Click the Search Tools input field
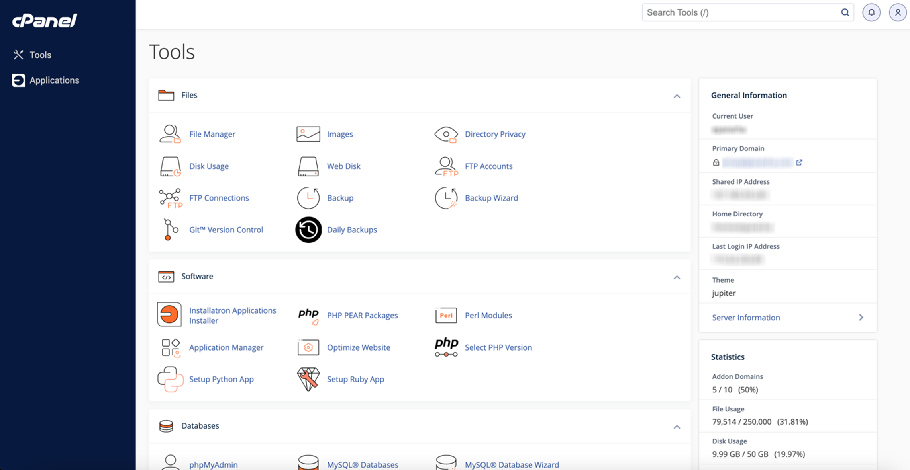The image size is (910, 470). tap(741, 12)
